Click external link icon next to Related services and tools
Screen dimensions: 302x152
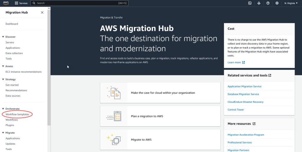(270, 75)
